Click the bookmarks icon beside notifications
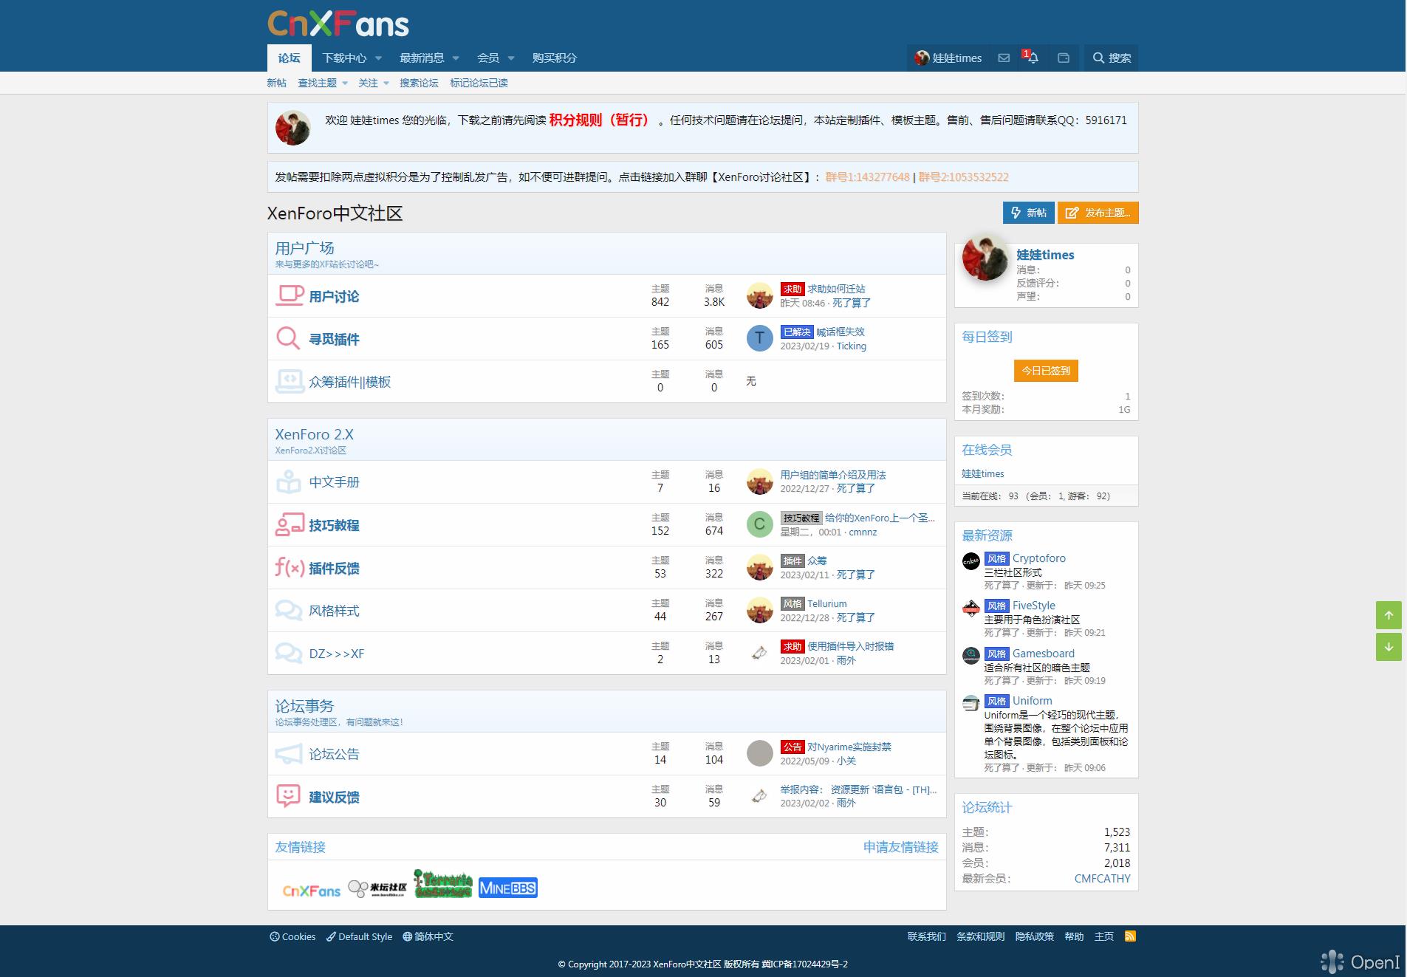 click(x=1064, y=58)
